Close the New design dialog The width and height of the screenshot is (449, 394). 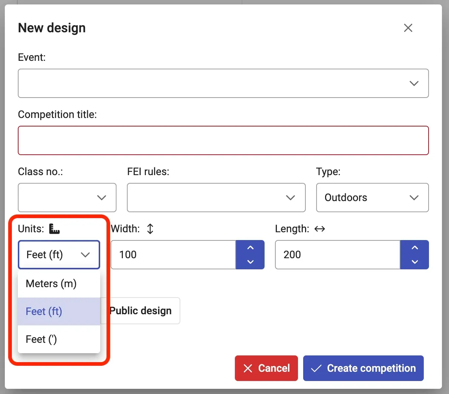click(x=408, y=28)
